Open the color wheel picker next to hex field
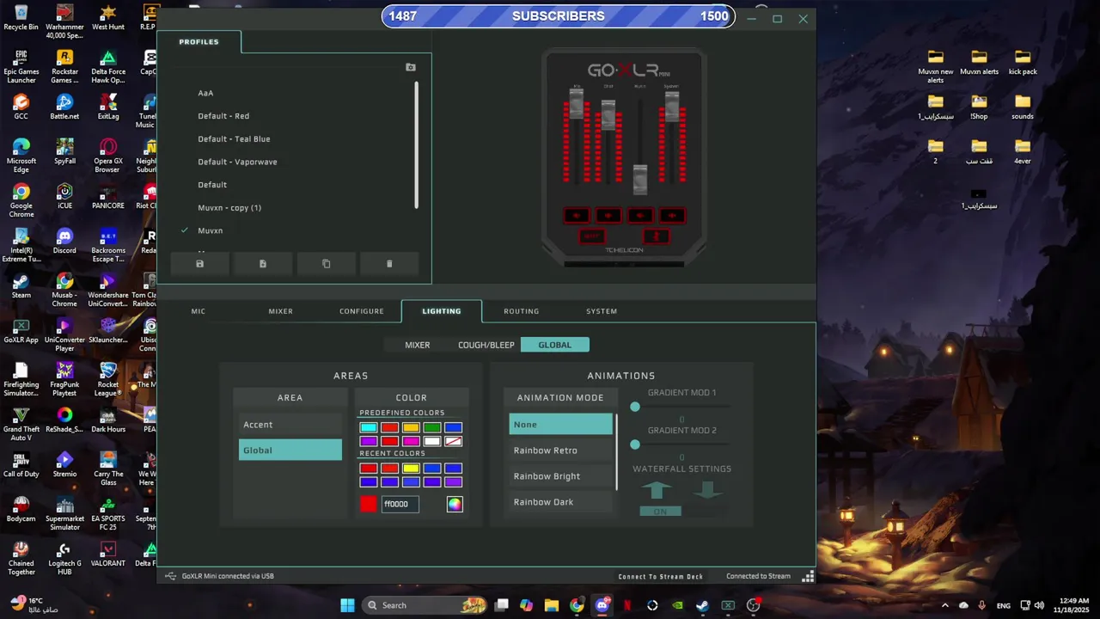This screenshot has width=1100, height=619. click(455, 504)
